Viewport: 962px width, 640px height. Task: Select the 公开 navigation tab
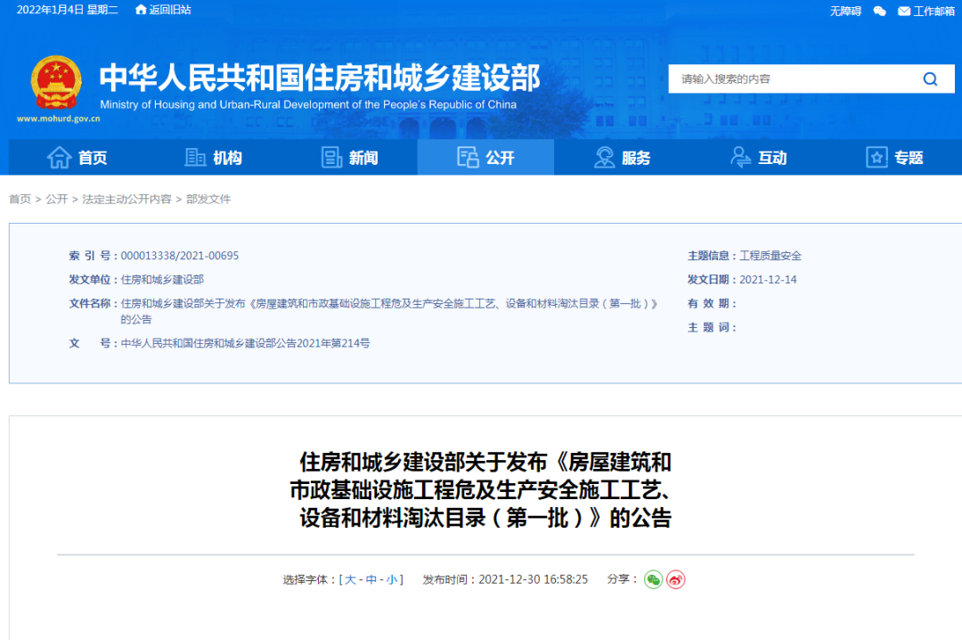coord(486,158)
